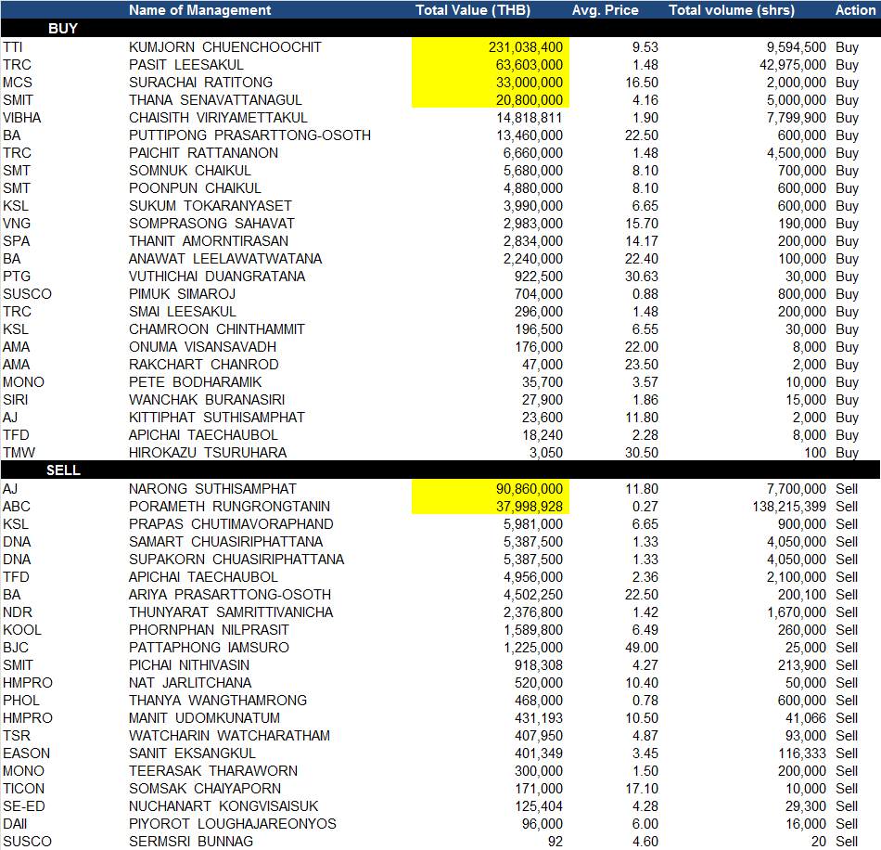The width and height of the screenshot is (881, 850).
Task: Select name NAT JARLITCHANA
Action: (x=190, y=682)
